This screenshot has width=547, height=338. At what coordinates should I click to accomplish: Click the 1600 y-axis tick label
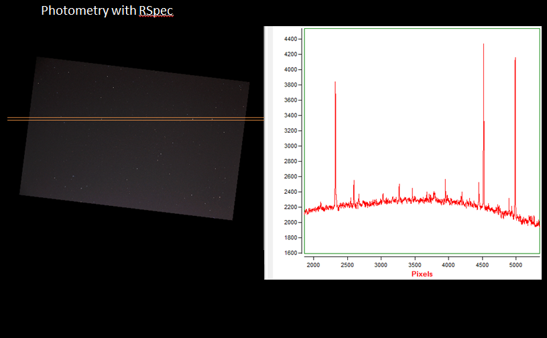coord(290,253)
